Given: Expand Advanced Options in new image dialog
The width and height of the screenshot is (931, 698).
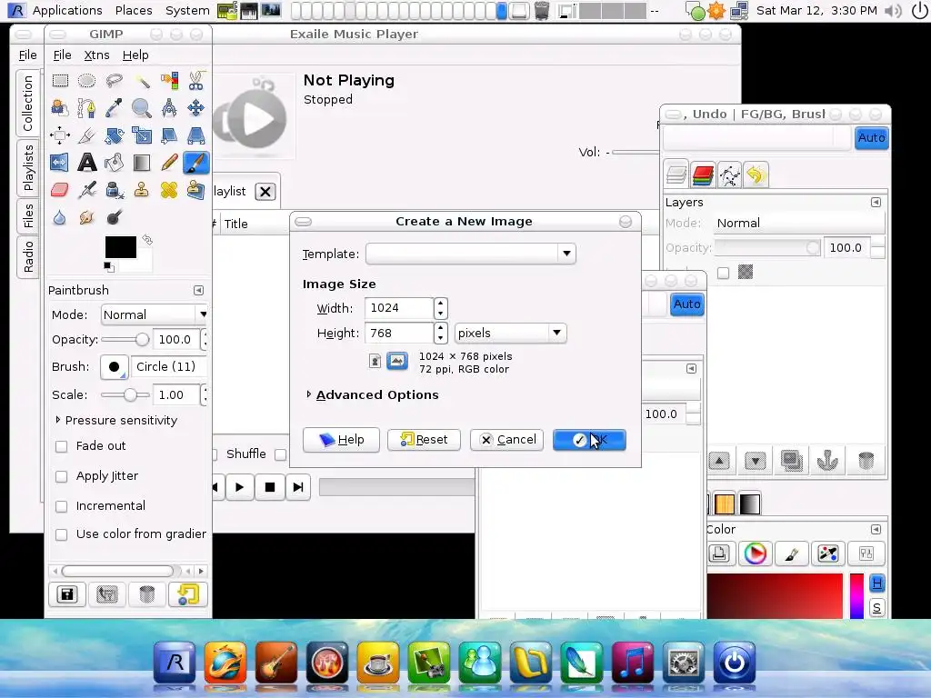Looking at the screenshot, I should point(309,394).
